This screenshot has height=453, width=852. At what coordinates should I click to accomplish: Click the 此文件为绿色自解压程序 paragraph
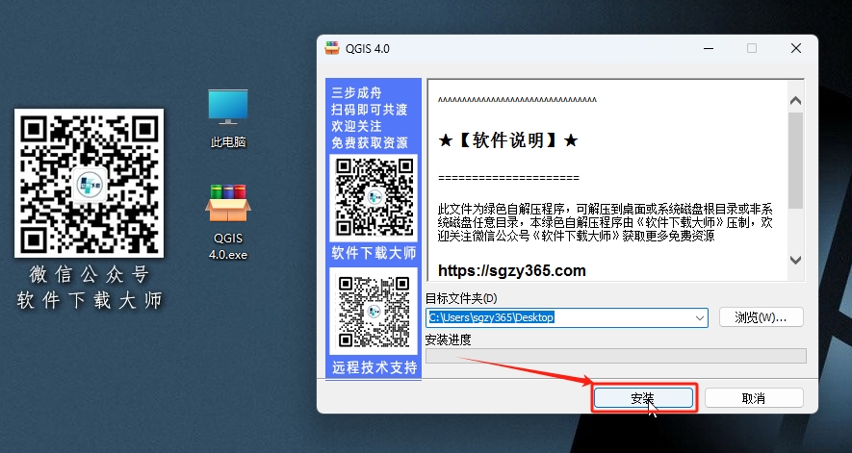click(x=606, y=223)
